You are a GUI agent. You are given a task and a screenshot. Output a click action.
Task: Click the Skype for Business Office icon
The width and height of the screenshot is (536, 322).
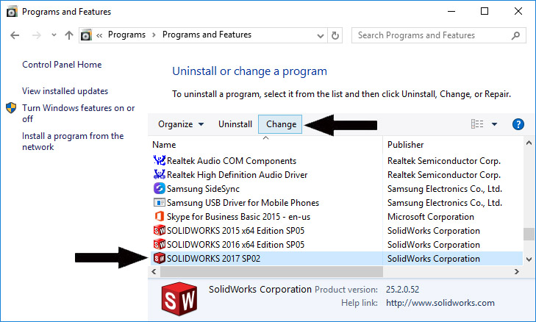tap(160, 216)
